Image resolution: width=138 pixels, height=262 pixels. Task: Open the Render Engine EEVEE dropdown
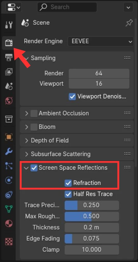101,41
